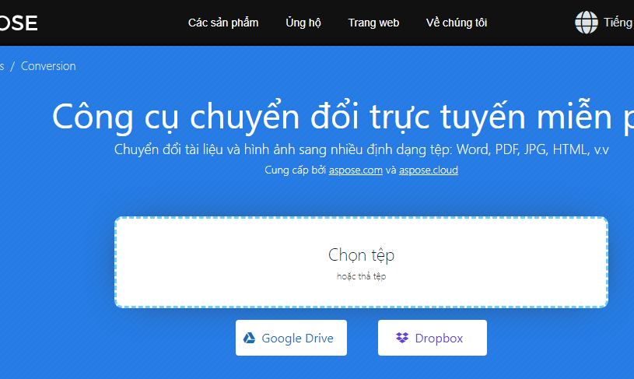Screen dimensions: 634x379
Task: Open the 'Các sản phẩm' menu
Action: (x=223, y=23)
